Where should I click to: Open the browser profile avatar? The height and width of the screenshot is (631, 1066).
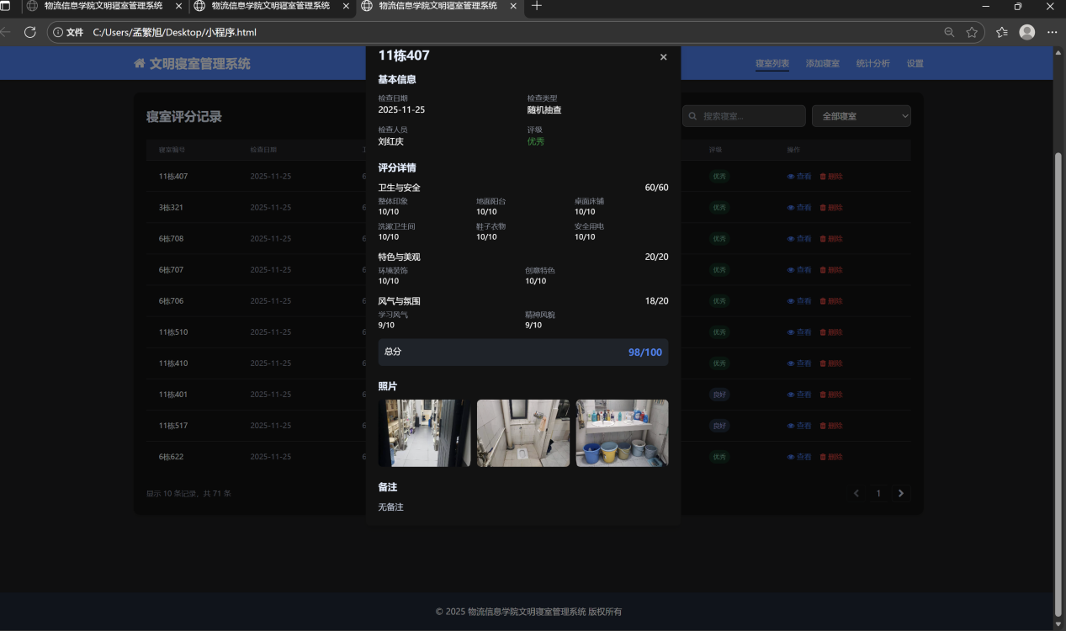coord(1026,32)
